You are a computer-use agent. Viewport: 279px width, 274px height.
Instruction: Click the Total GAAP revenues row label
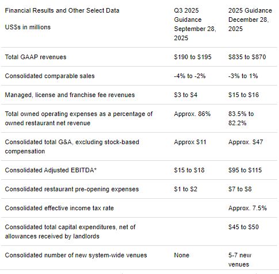36,57
